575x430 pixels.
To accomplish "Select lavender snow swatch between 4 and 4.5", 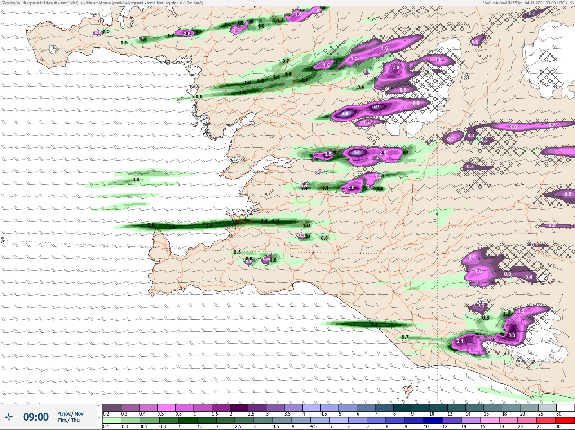I will click(x=312, y=408).
